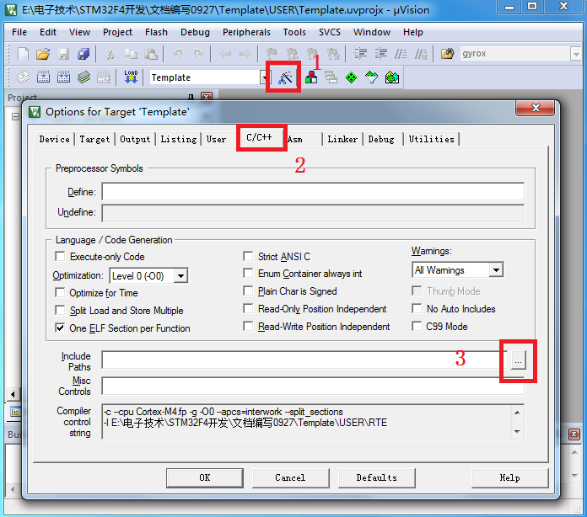
Task: Confirm the options with OK
Action: tap(205, 477)
